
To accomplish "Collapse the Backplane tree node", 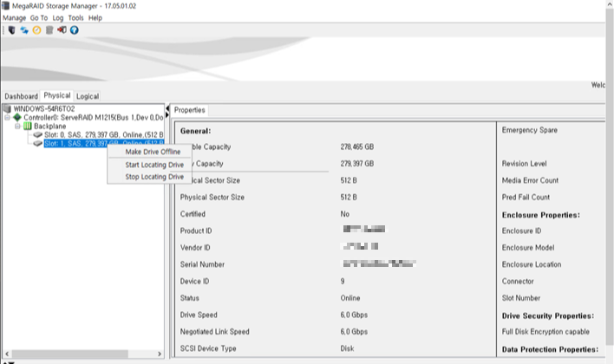I will 17,126.
